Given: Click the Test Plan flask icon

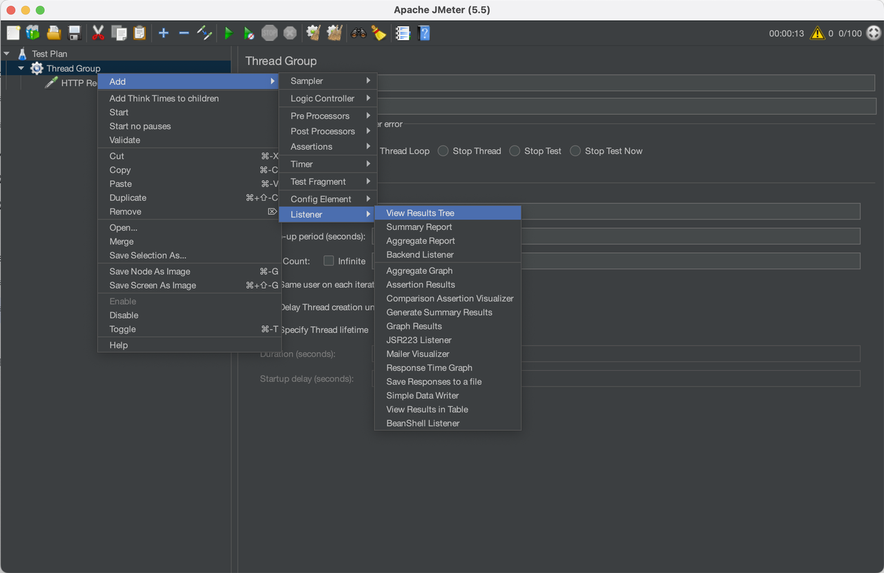Looking at the screenshot, I should pyautogui.click(x=23, y=53).
